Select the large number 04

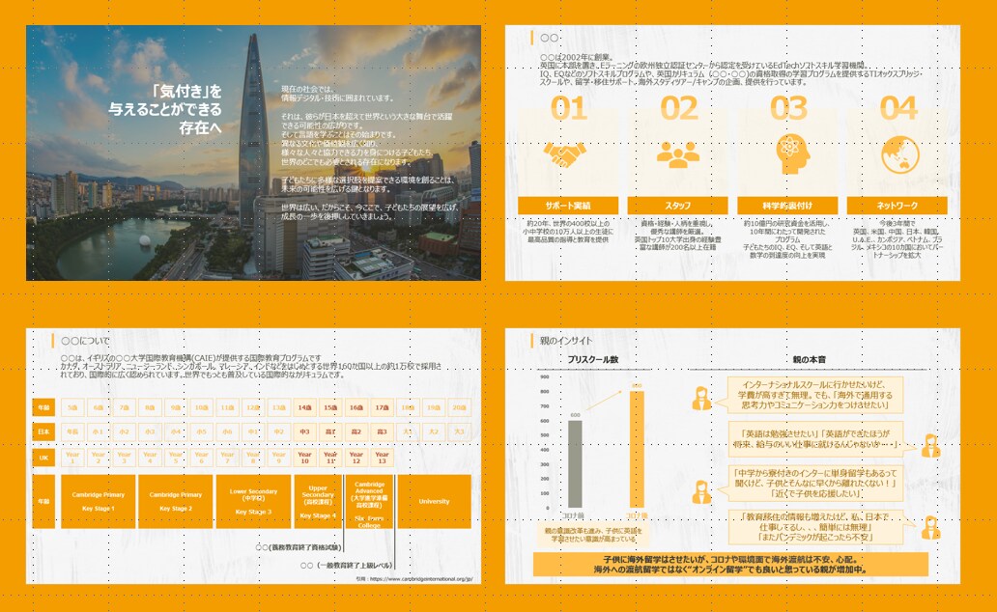pyautogui.click(x=898, y=109)
